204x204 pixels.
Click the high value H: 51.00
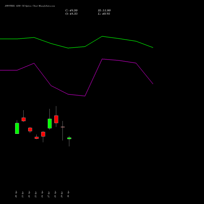104,11
